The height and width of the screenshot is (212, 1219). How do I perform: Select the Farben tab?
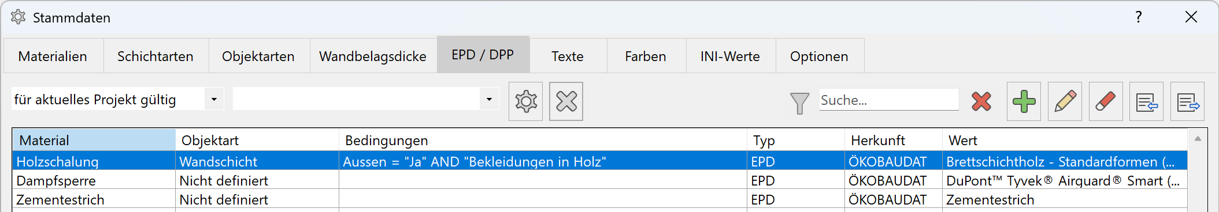click(646, 56)
